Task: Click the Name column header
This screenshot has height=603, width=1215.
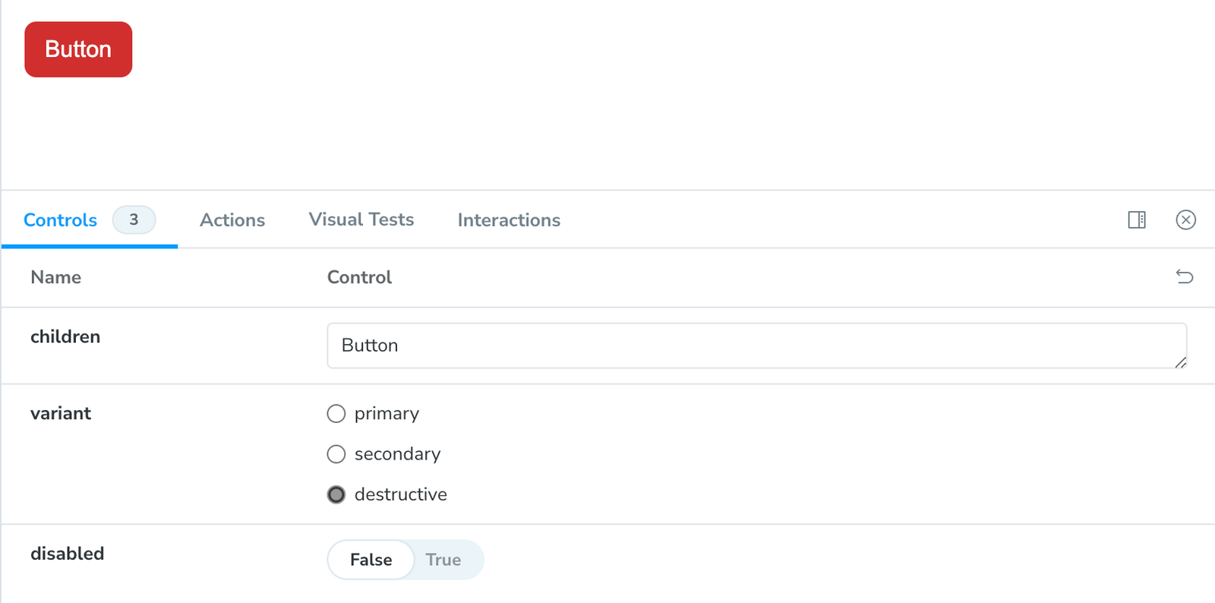Action: [55, 277]
